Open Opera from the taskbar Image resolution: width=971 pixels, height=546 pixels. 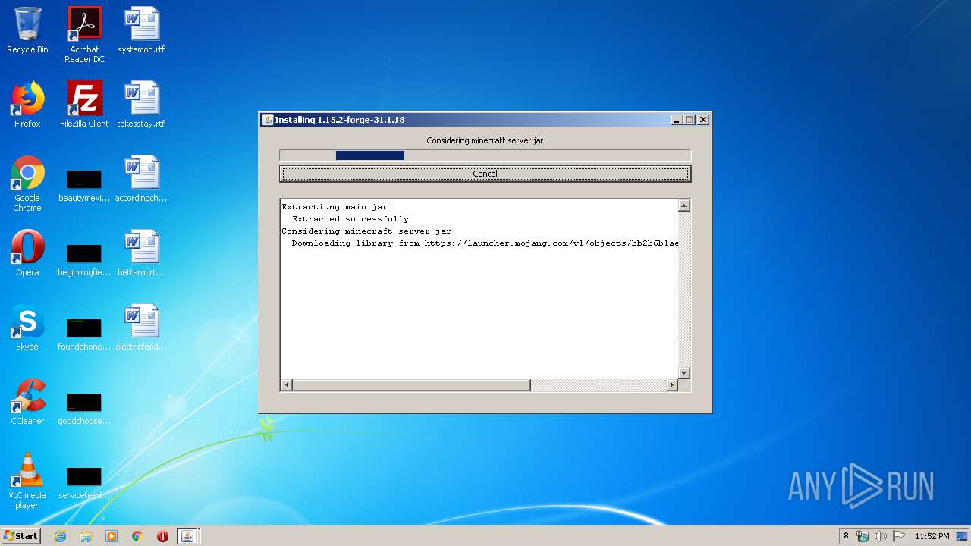pyautogui.click(x=162, y=536)
